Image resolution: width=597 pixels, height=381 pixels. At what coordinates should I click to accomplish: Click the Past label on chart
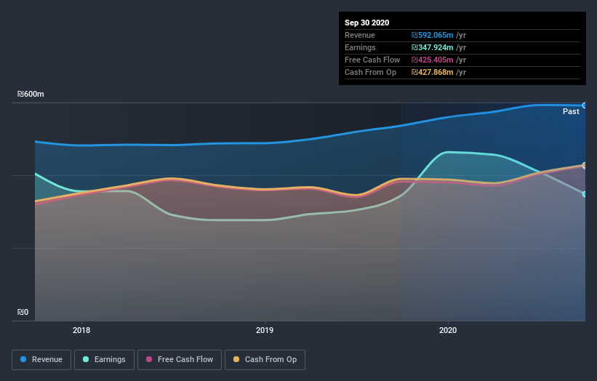point(571,111)
